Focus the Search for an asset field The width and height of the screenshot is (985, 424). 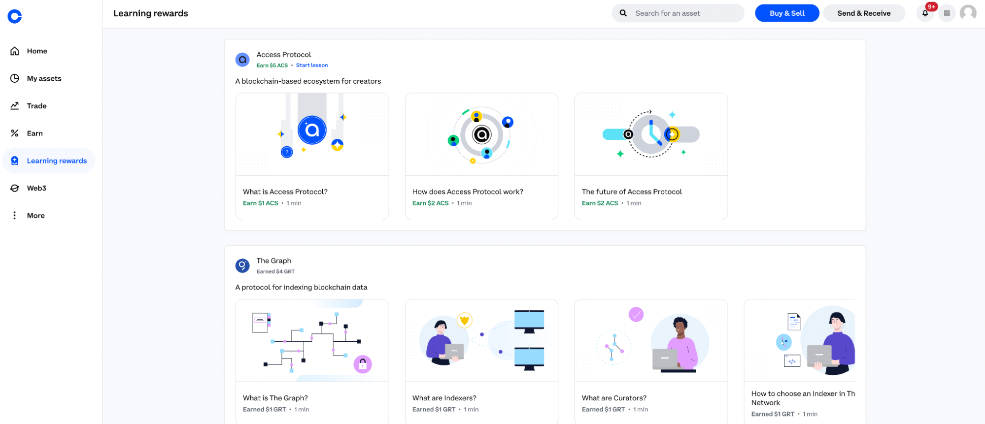point(678,13)
